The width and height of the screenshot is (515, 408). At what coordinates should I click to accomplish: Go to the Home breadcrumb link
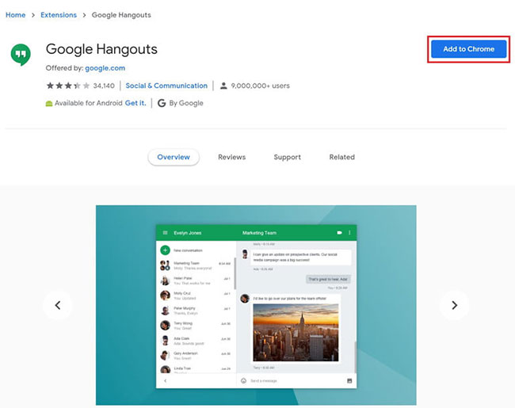click(15, 15)
